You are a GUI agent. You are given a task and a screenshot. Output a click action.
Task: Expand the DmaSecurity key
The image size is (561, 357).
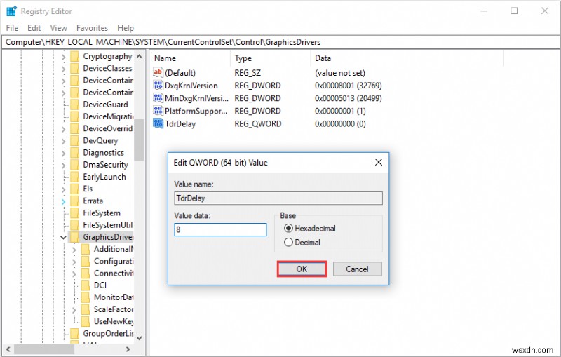pos(63,166)
